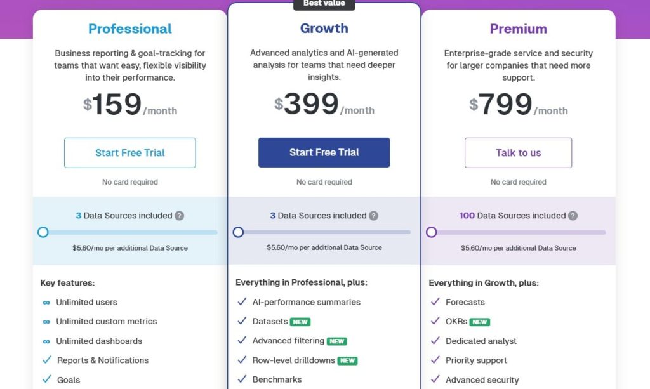Click help icon beside Premium Data Sources
Viewport: 650px width, 389px height.
pos(573,216)
